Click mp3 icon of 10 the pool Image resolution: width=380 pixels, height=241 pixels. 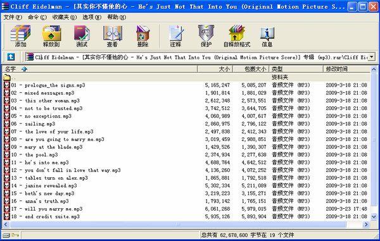click(7, 155)
